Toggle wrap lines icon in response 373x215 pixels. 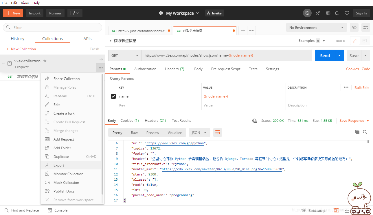218,132
